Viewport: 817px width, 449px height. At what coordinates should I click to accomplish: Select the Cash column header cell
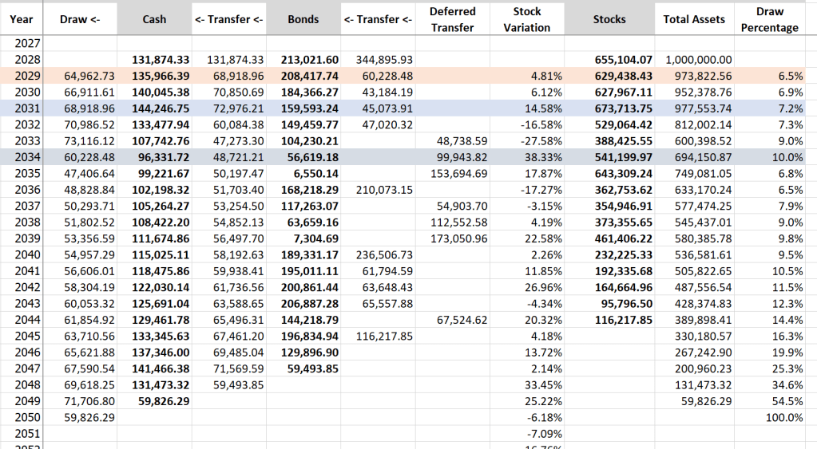coord(154,19)
